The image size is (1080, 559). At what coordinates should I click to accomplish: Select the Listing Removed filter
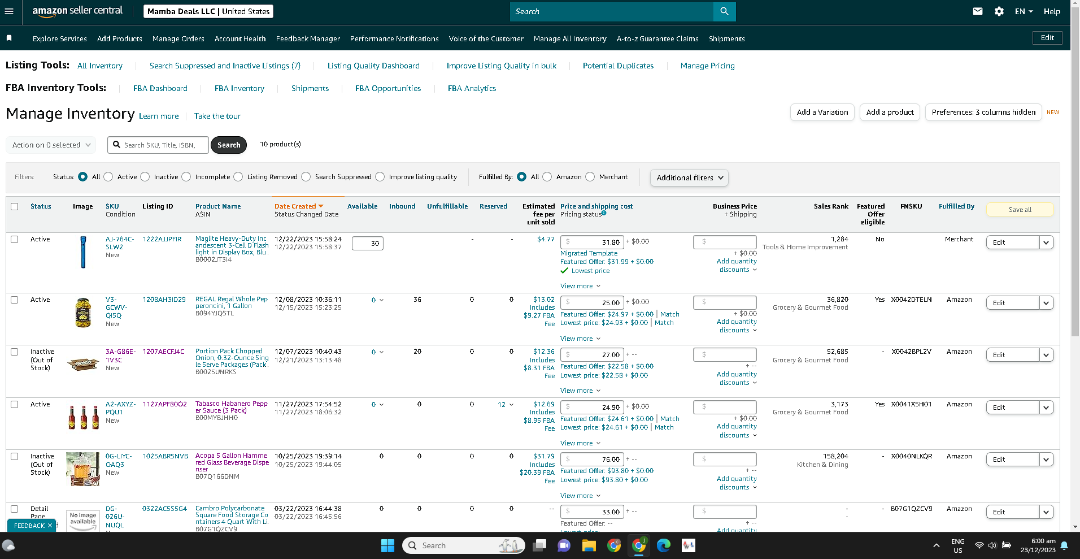238,177
